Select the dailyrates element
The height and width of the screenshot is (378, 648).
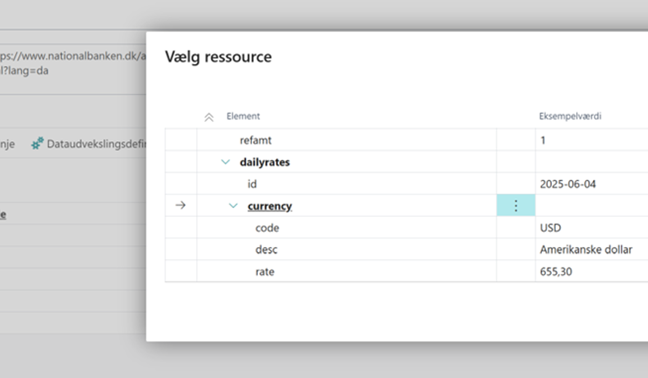click(265, 162)
